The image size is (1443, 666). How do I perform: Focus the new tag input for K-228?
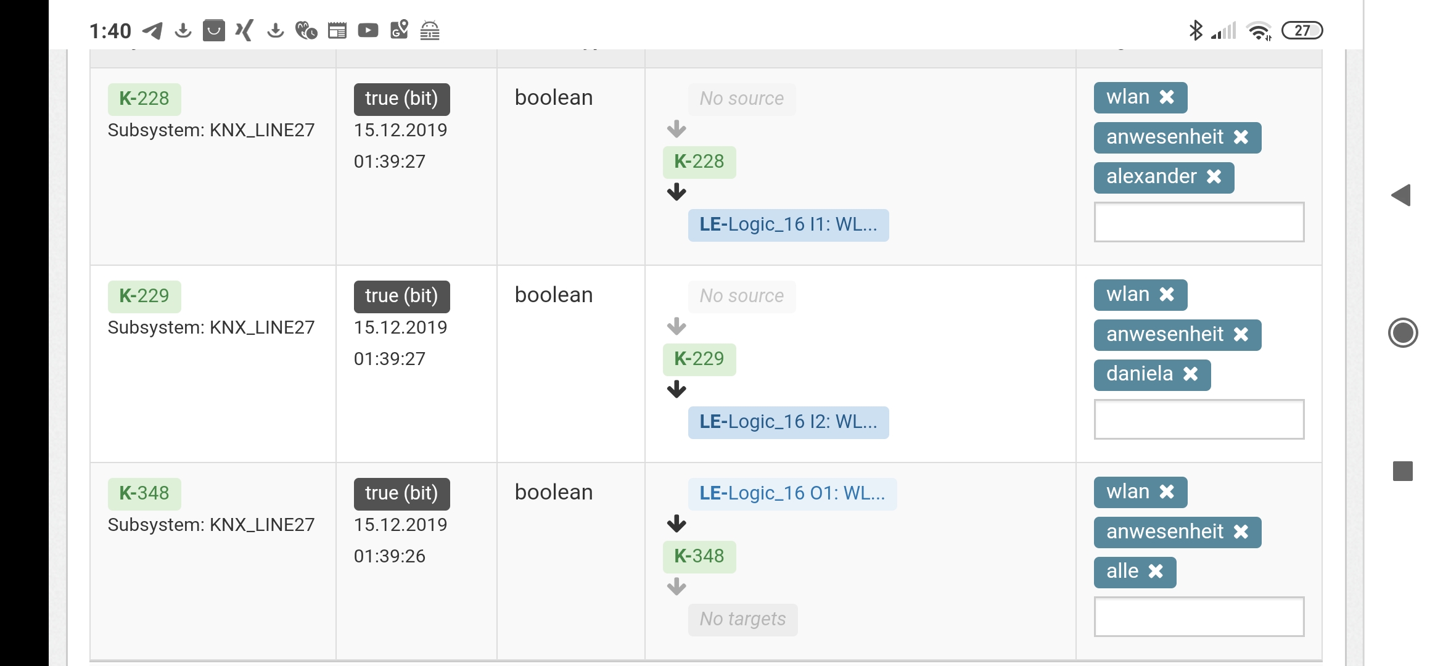(1199, 222)
